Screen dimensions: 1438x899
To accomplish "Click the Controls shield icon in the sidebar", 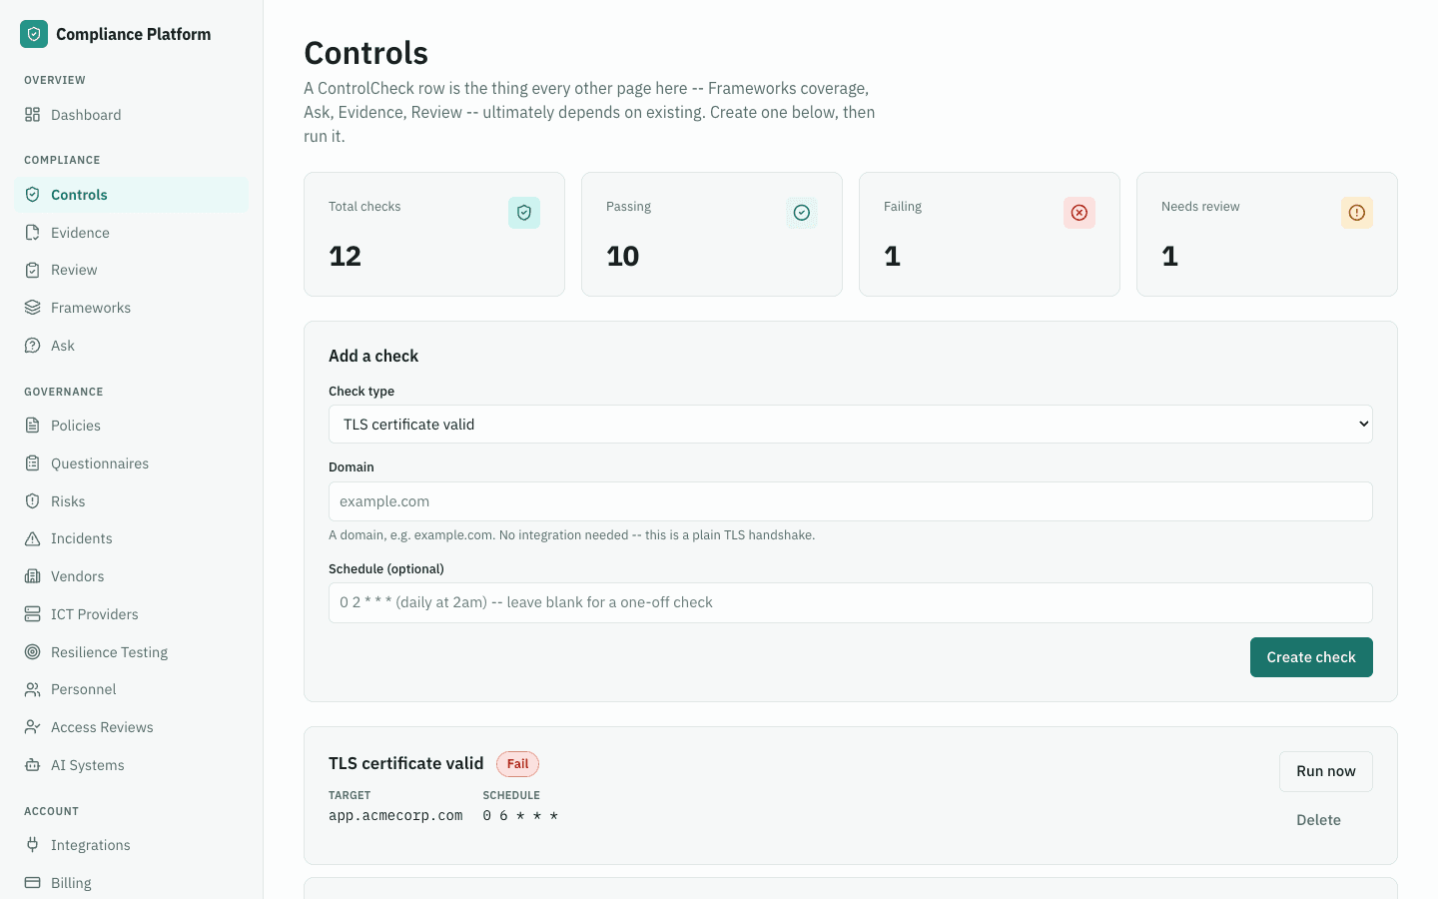I will coord(33,195).
